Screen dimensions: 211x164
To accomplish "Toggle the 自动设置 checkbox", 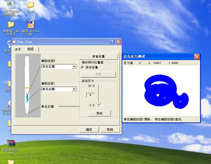I will click(83, 67).
